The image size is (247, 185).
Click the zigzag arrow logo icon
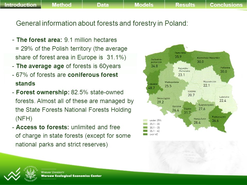12,174
